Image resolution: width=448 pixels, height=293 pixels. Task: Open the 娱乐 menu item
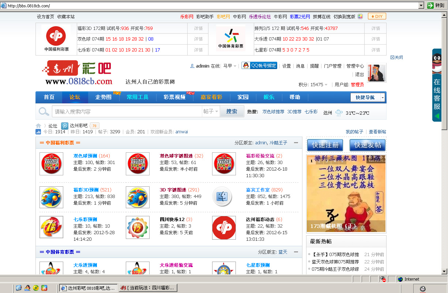(268, 97)
